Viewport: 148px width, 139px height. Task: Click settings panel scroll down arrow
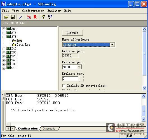click(x=145, y=88)
